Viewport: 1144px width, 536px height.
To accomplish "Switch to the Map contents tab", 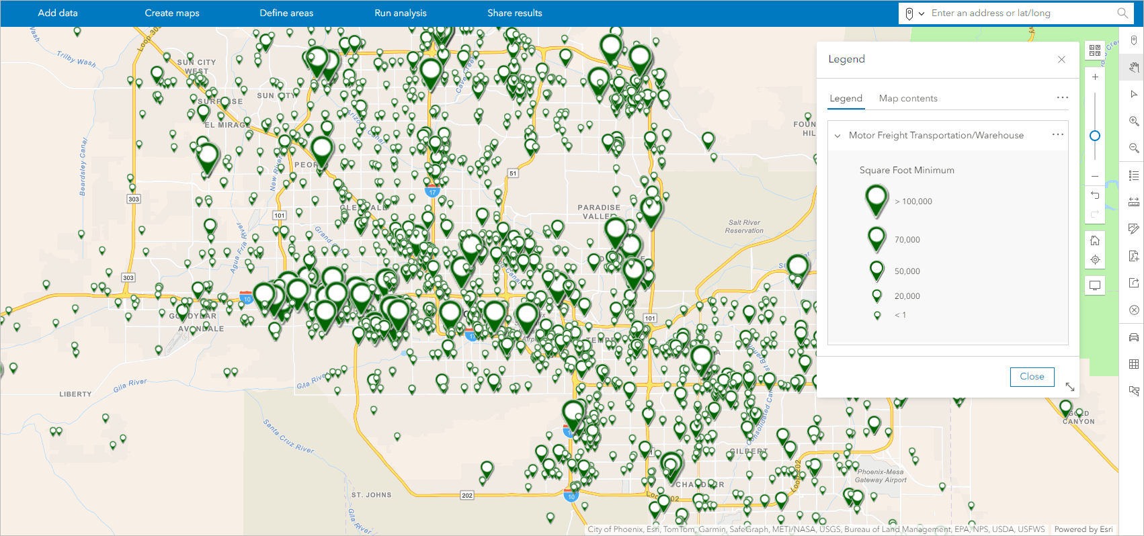I will (908, 98).
